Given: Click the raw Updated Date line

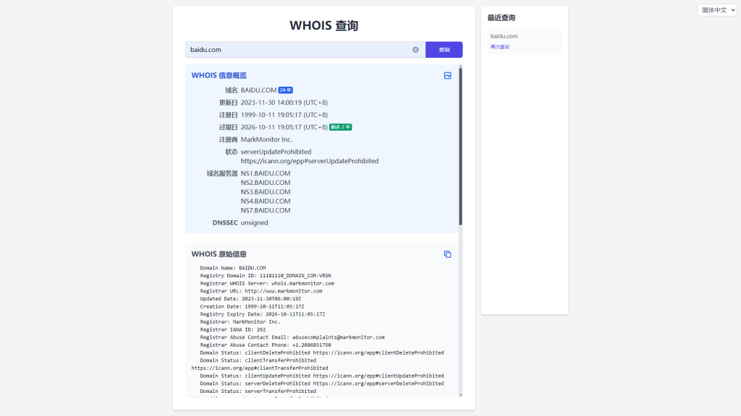Looking at the screenshot, I should click(250, 298).
